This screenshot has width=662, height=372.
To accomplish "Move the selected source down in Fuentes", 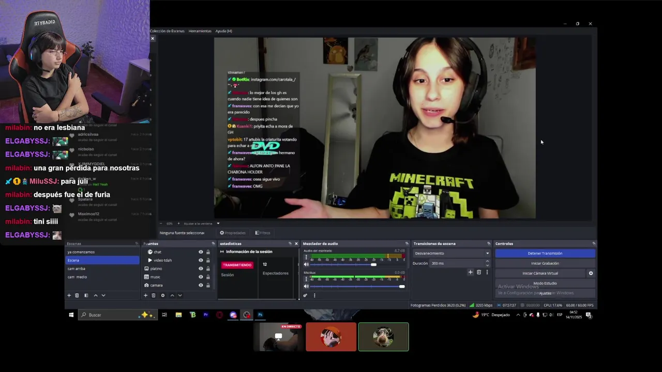I will coord(180,296).
